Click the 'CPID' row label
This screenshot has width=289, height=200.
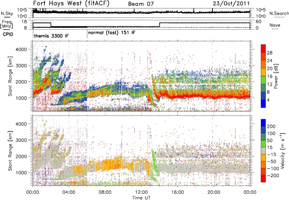point(8,34)
